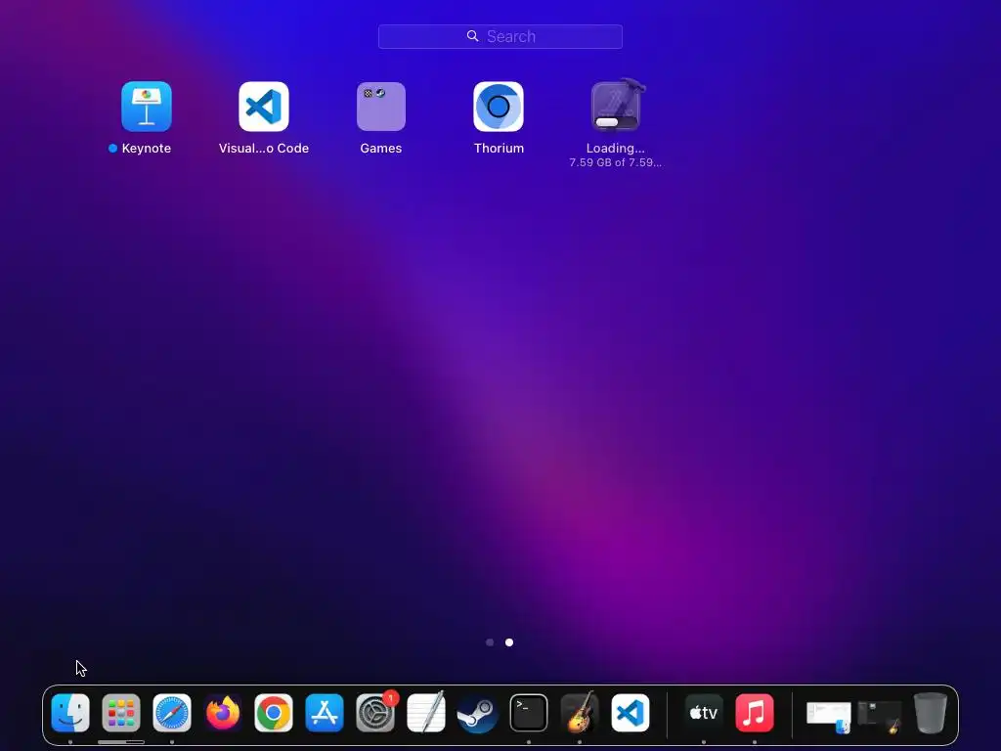Open Safari from the Dock

click(x=172, y=713)
